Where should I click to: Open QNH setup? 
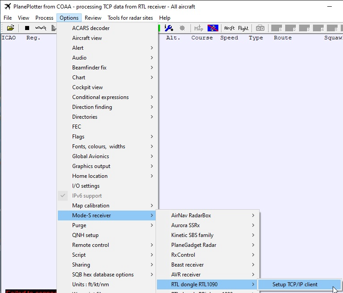(108, 235)
